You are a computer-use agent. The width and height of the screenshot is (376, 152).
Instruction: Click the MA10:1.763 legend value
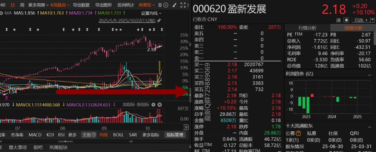pos(52,13)
